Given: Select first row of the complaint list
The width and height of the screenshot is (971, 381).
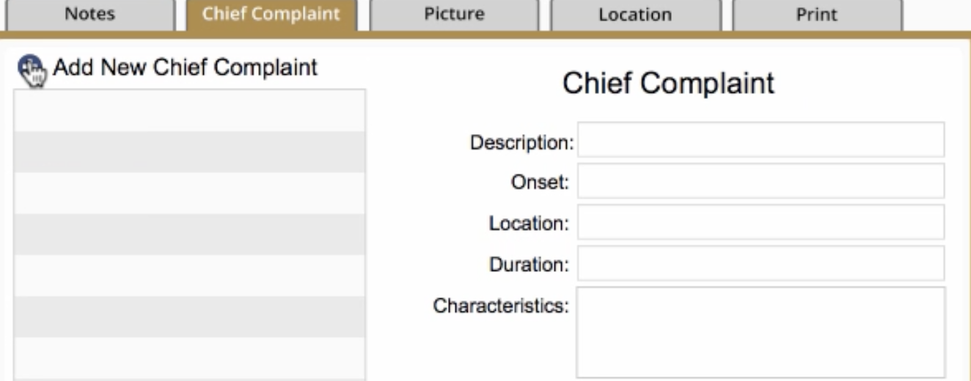Looking at the screenshot, I should 190,111.
